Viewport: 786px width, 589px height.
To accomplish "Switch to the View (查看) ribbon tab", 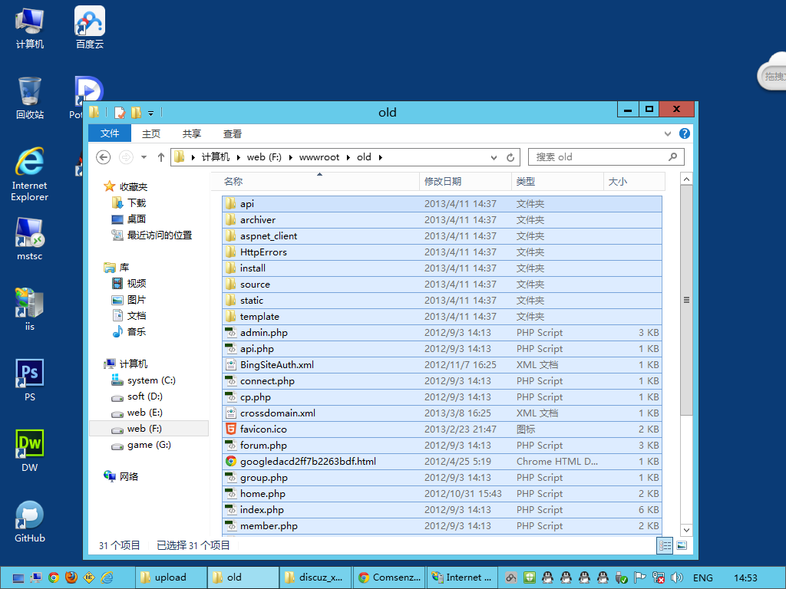I will (x=232, y=133).
